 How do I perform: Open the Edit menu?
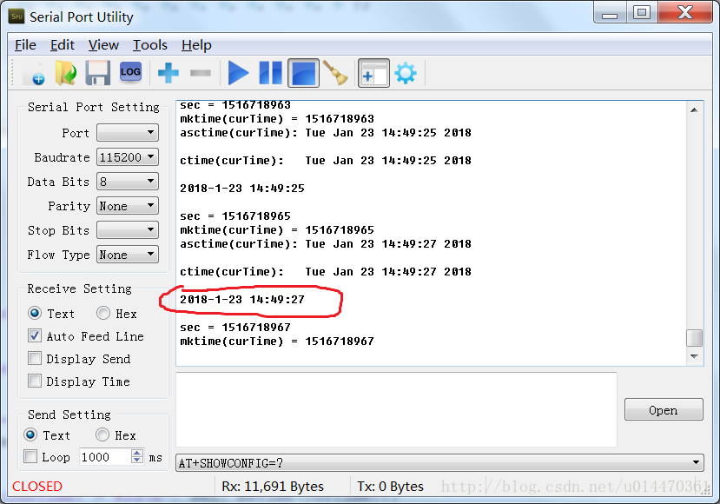coord(62,45)
